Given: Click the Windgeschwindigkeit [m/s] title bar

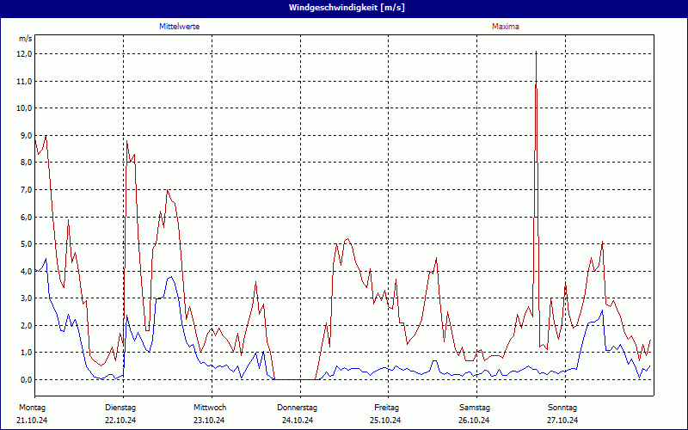Looking at the screenshot, I should 344,7.
